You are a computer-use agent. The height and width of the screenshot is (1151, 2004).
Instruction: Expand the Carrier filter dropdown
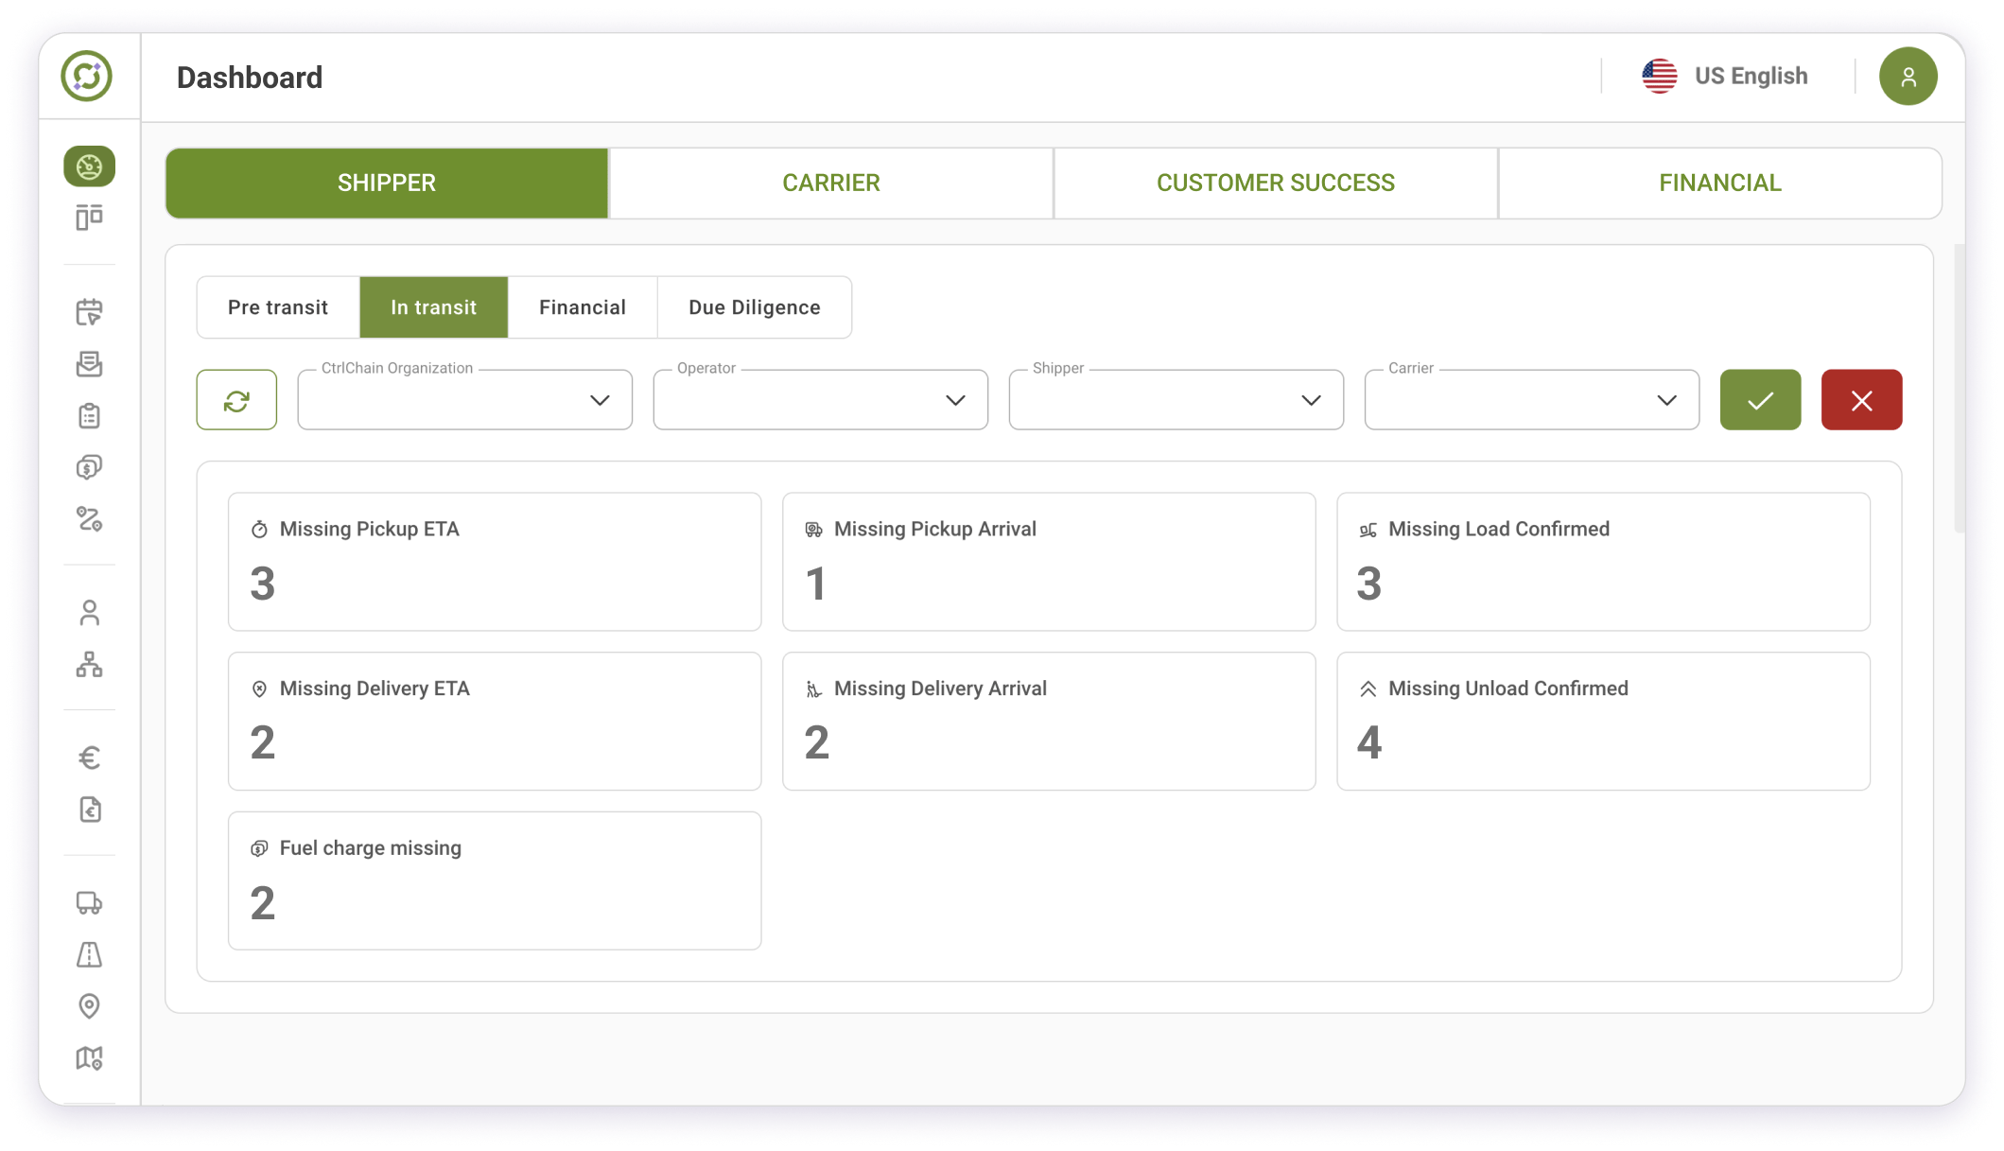coord(1531,400)
